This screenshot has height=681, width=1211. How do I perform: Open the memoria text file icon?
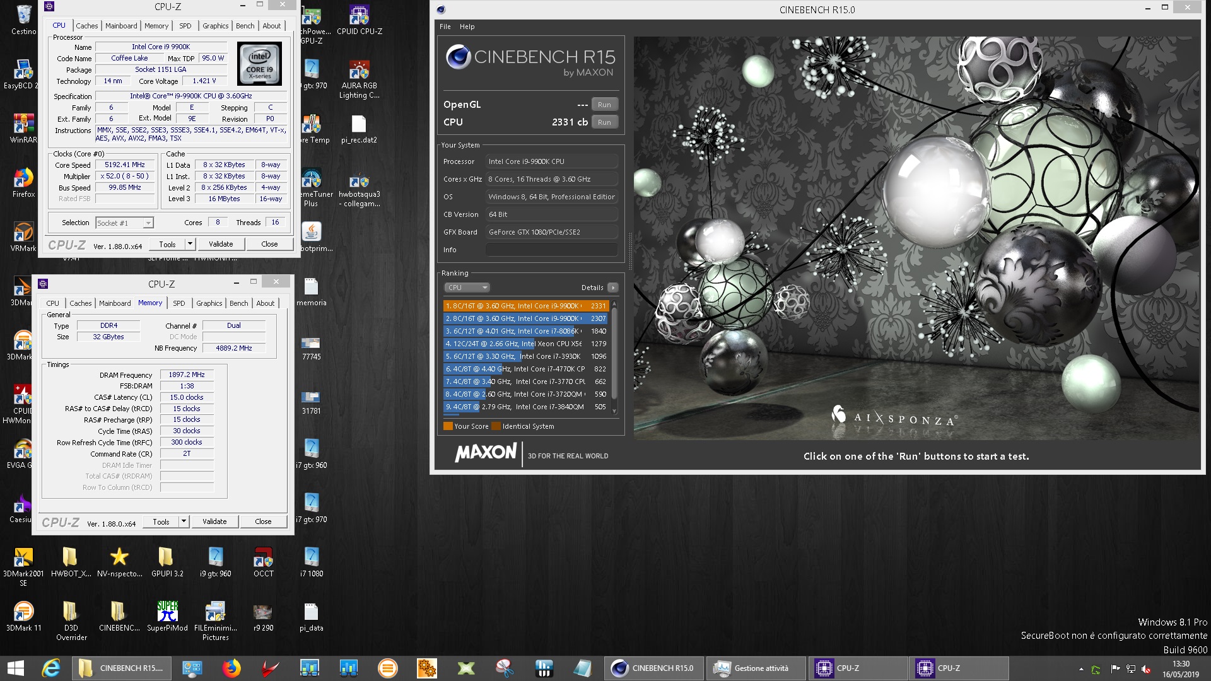click(311, 291)
